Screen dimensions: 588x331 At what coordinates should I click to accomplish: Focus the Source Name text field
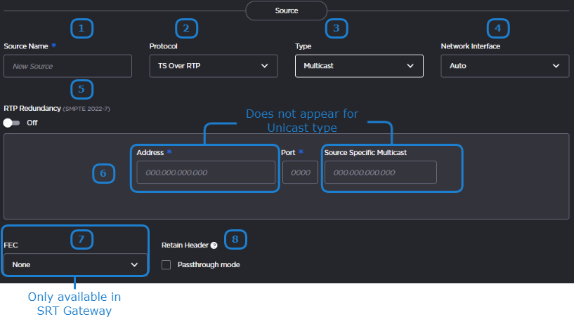point(67,66)
